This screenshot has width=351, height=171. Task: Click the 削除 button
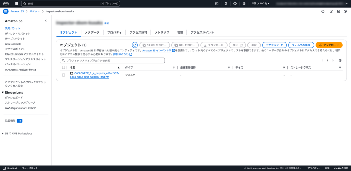click(x=254, y=45)
